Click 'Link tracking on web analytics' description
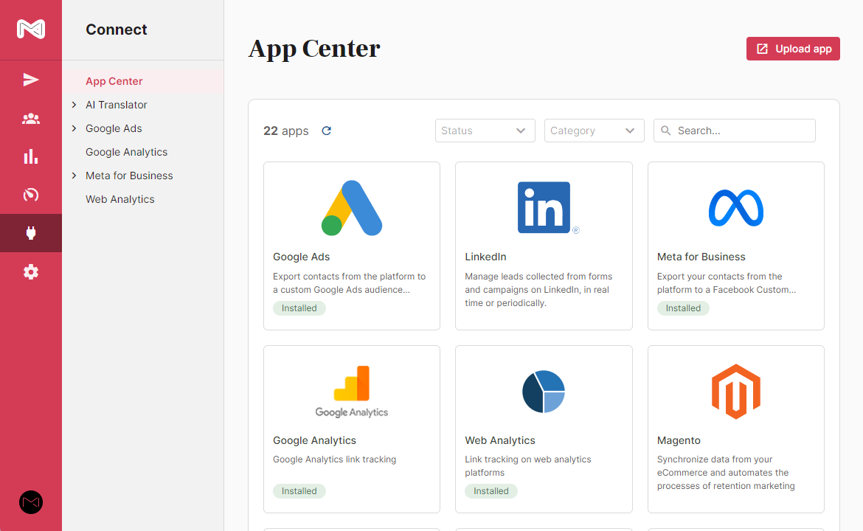863x531 pixels. 528,465
